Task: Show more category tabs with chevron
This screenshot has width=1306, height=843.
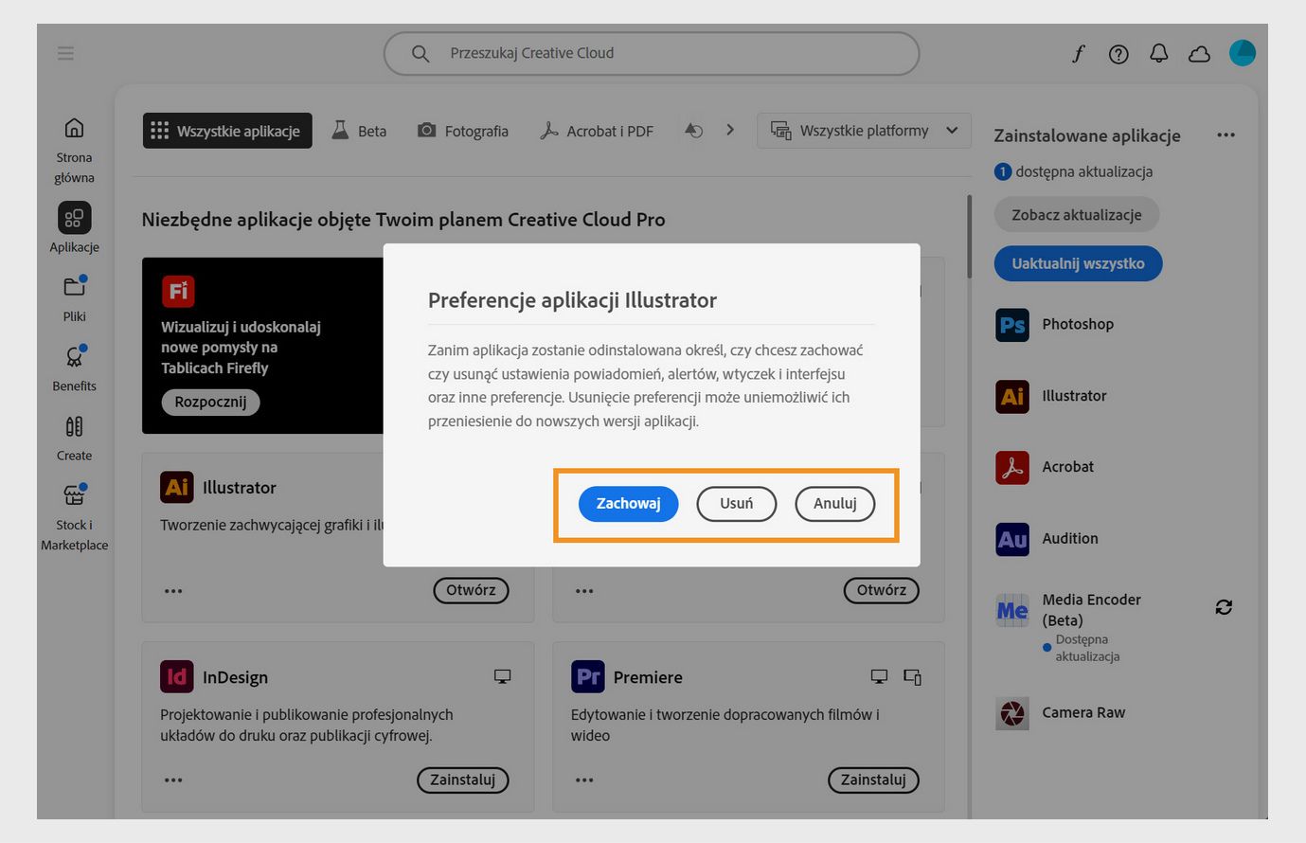Action: pyautogui.click(x=730, y=130)
